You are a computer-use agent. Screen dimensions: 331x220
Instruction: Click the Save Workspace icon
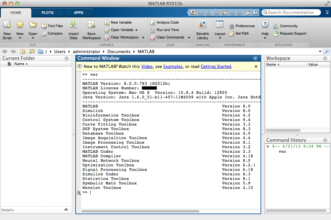point(91,24)
